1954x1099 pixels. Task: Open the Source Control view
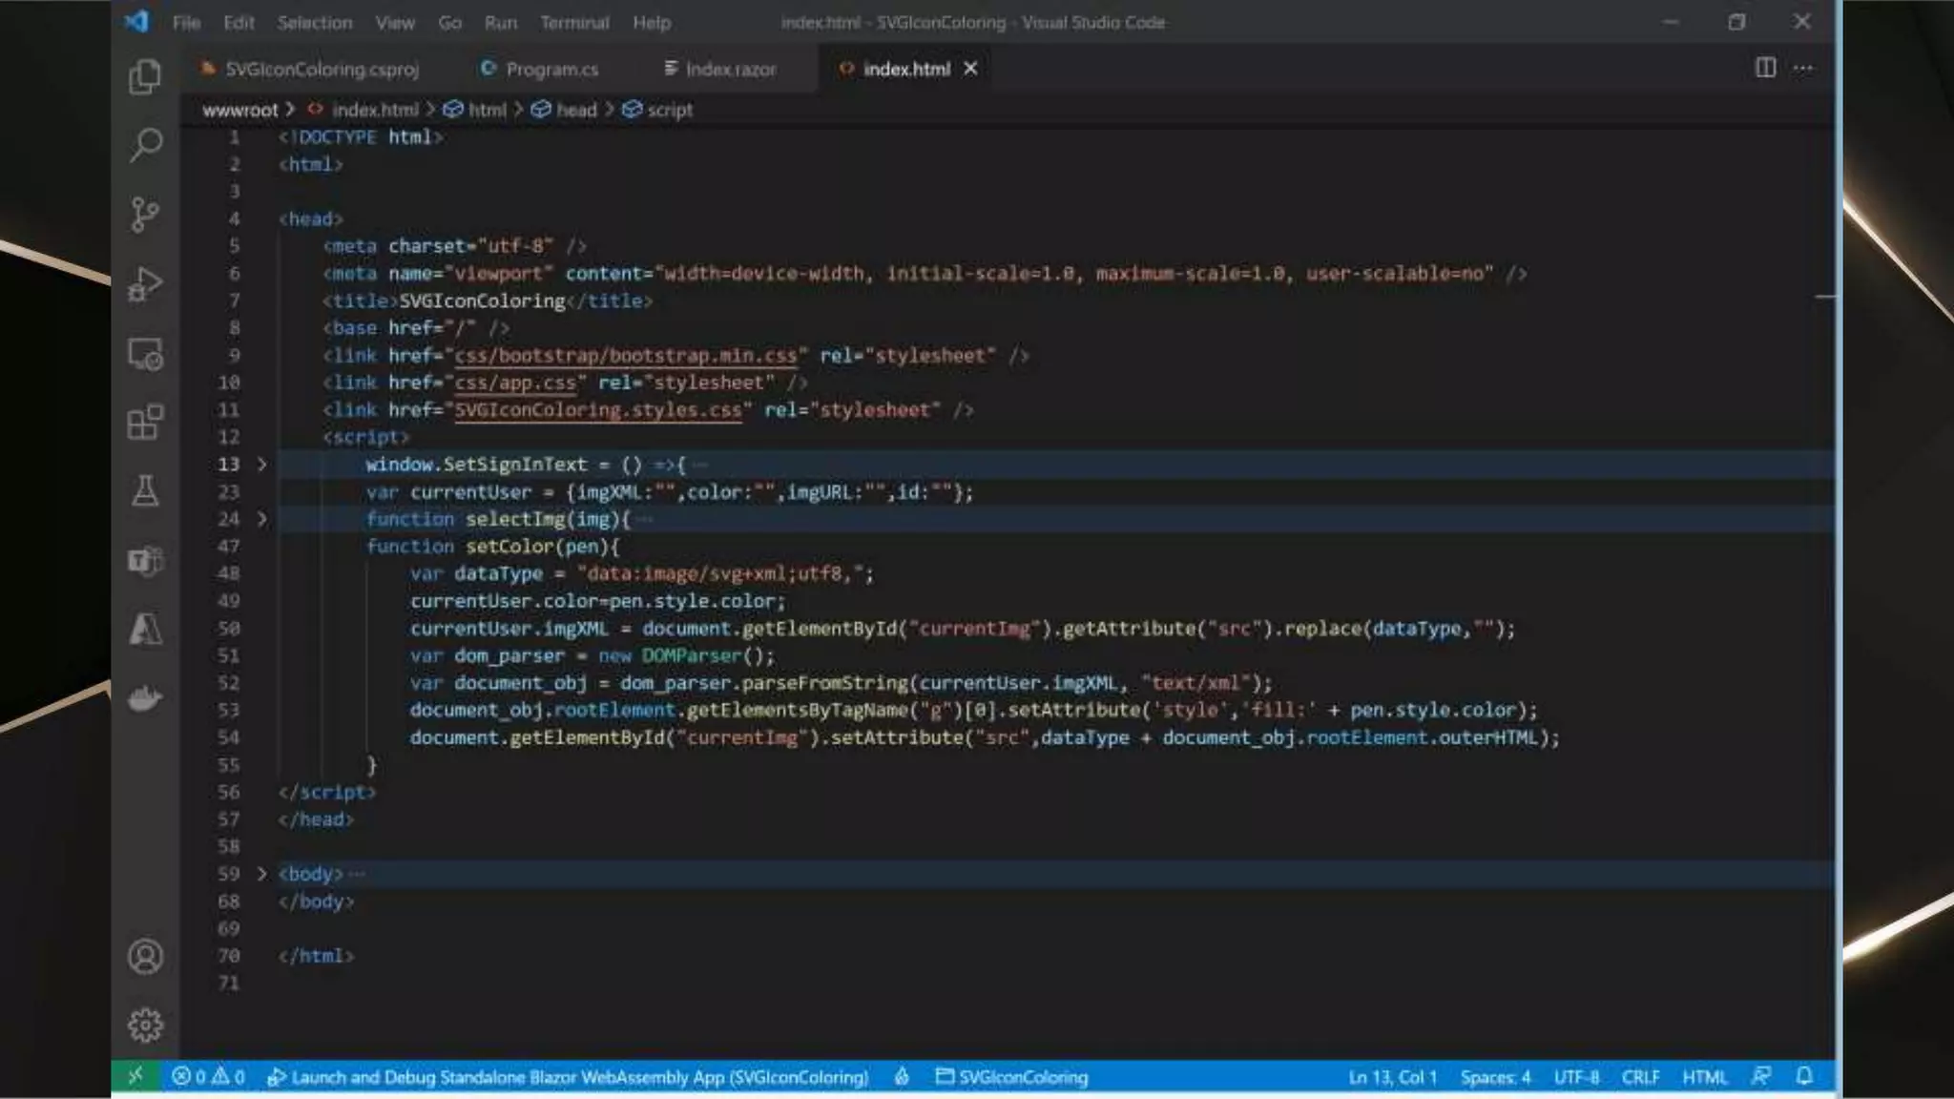(x=145, y=215)
